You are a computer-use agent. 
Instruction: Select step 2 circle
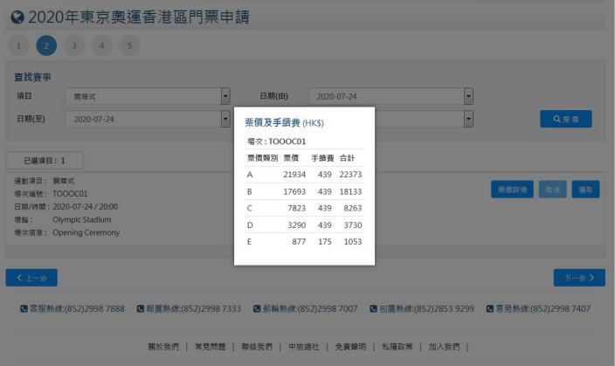click(46, 45)
